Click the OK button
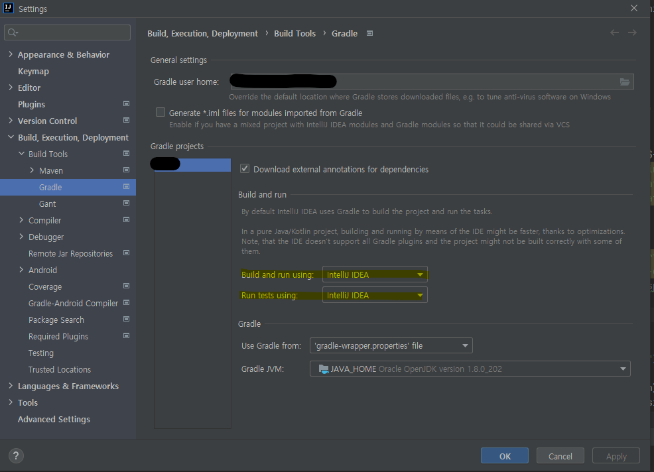The image size is (654, 472). [x=505, y=455]
